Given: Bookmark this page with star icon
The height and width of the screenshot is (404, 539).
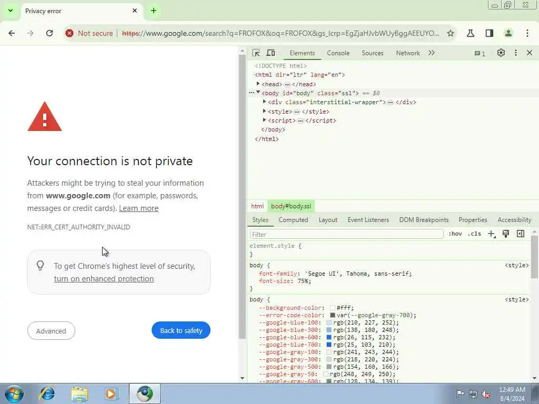Looking at the screenshot, I should (x=451, y=33).
